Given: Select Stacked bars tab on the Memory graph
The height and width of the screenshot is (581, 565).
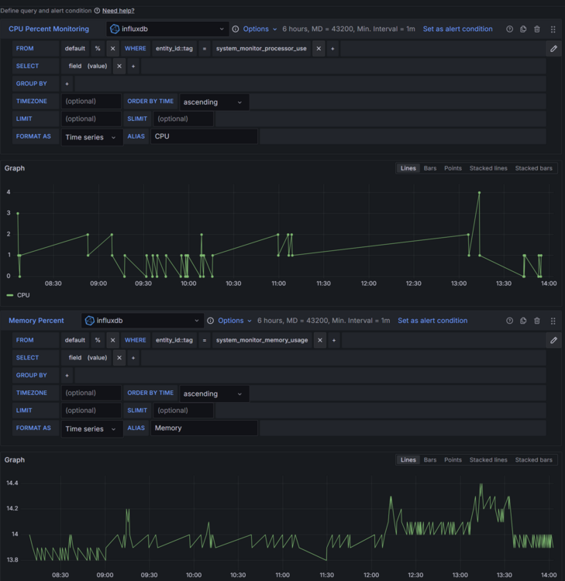Looking at the screenshot, I should (x=533, y=460).
